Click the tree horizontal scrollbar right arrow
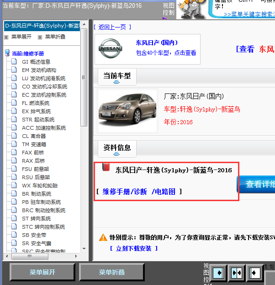 click(76, 256)
